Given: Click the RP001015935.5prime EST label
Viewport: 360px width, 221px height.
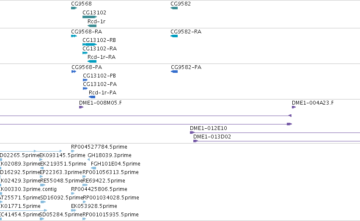Looking at the screenshot, I should (111, 215).
